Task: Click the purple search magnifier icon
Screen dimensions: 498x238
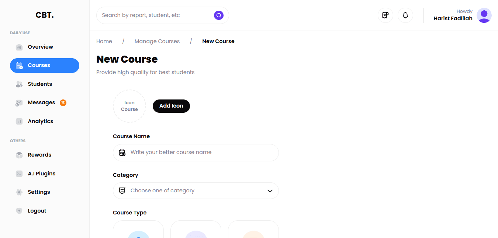Action: [x=219, y=15]
